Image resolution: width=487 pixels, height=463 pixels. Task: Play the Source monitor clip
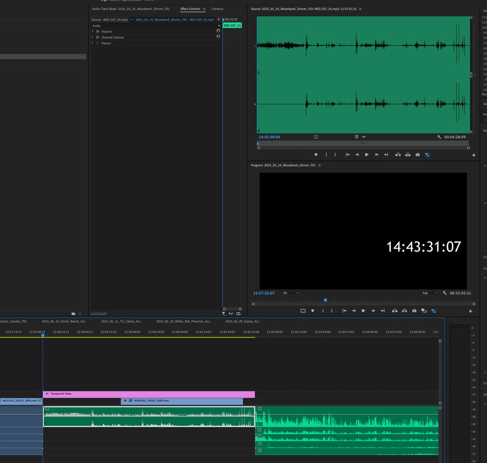point(367,154)
